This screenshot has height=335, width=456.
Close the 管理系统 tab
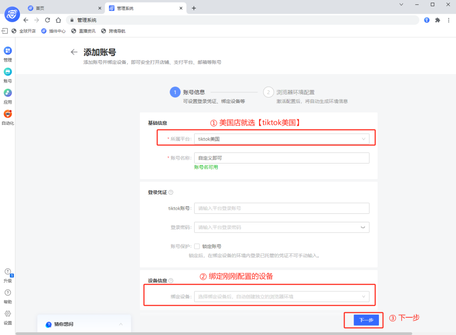click(181, 8)
